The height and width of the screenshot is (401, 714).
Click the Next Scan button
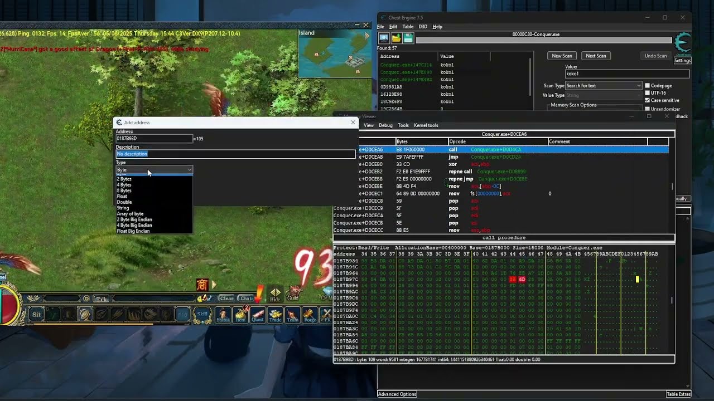click(595, 56)
